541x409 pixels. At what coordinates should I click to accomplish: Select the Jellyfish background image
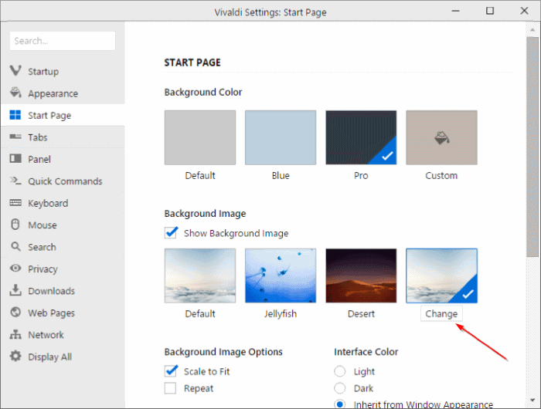tap(281, 275)
